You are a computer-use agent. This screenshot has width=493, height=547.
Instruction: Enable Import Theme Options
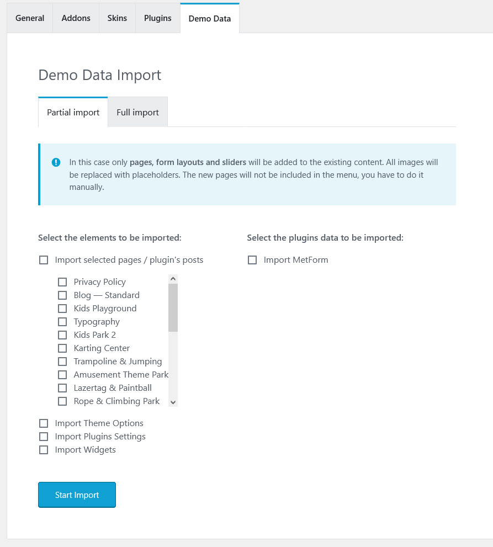click(44, 423)
